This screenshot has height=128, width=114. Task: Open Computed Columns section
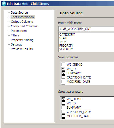[24, 26]
